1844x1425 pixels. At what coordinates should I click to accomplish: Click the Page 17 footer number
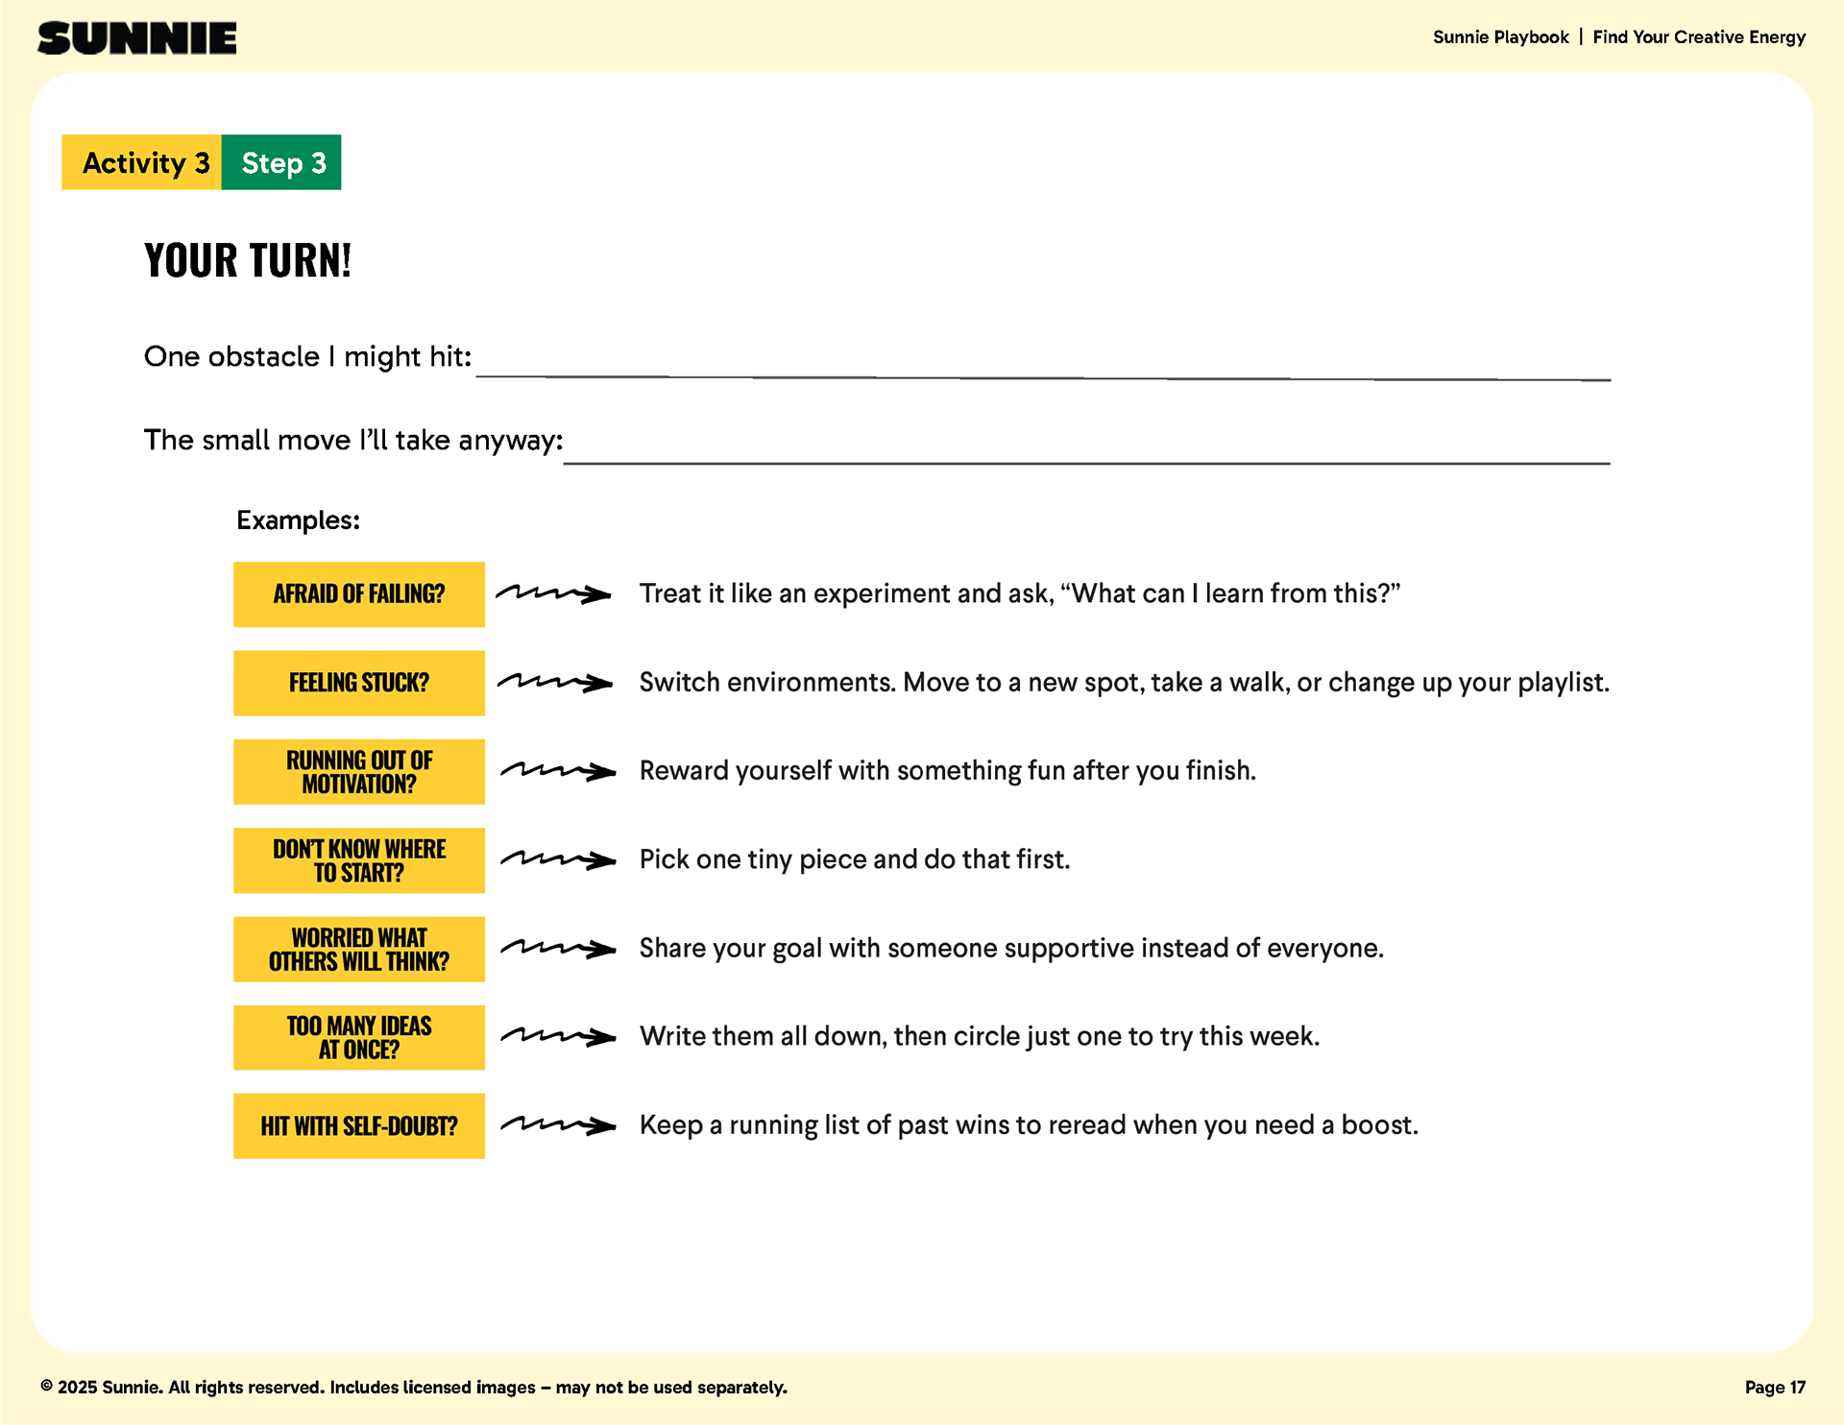pos(1775,1387)
